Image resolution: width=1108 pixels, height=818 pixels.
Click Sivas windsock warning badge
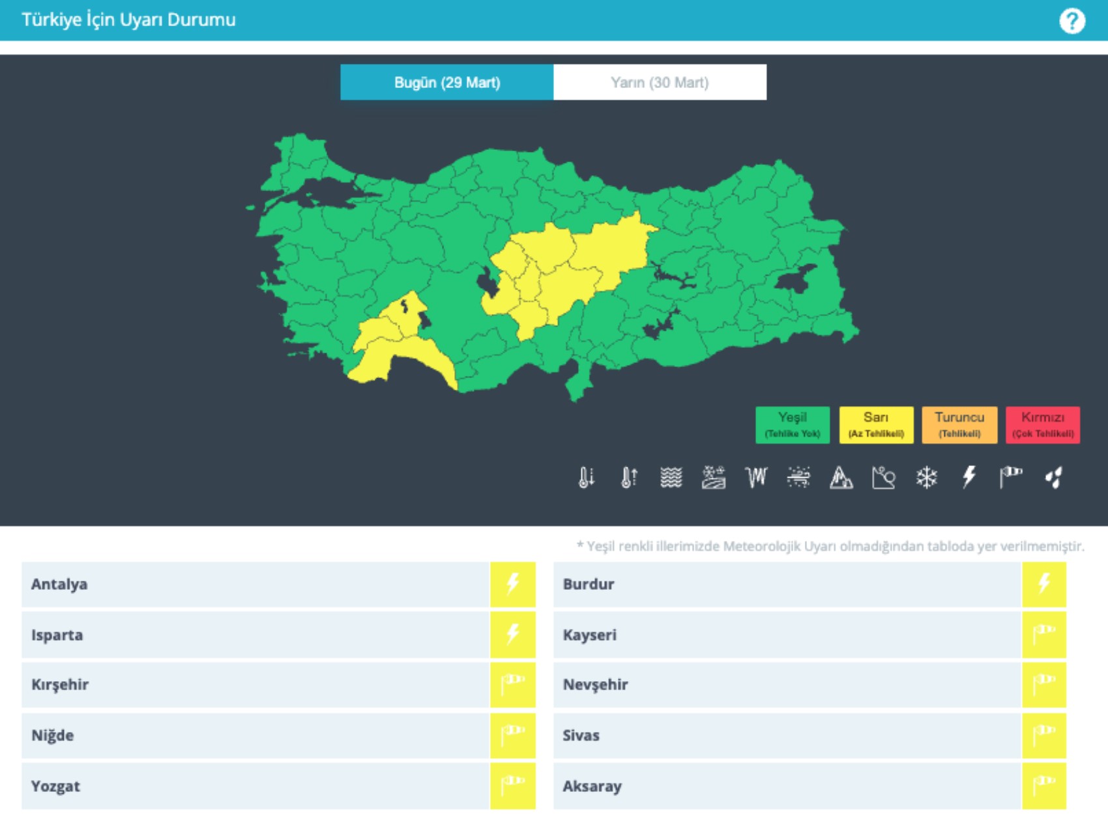click(x=1043, y=735)
